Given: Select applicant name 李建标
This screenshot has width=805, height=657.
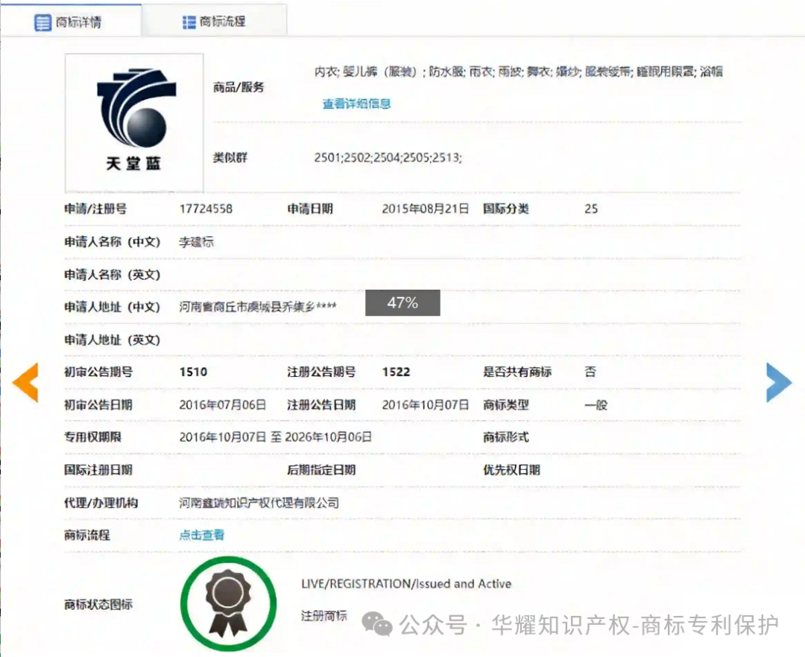Looking at the screenshot, I should point(196,241).
